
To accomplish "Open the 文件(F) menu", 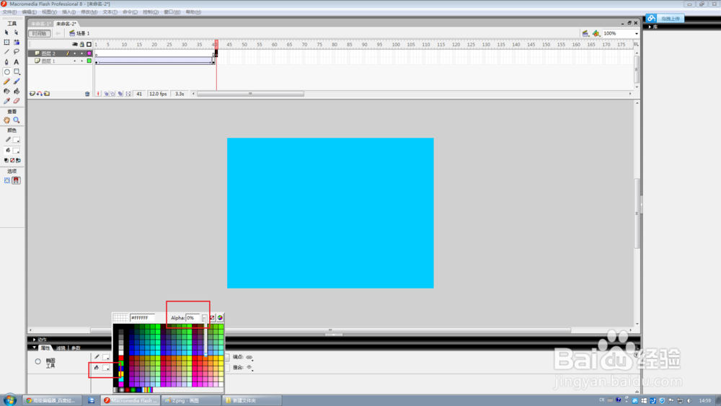I will 9,12.
